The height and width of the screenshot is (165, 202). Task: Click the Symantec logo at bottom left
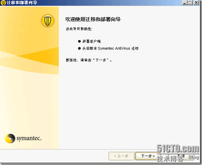[23, 138]
